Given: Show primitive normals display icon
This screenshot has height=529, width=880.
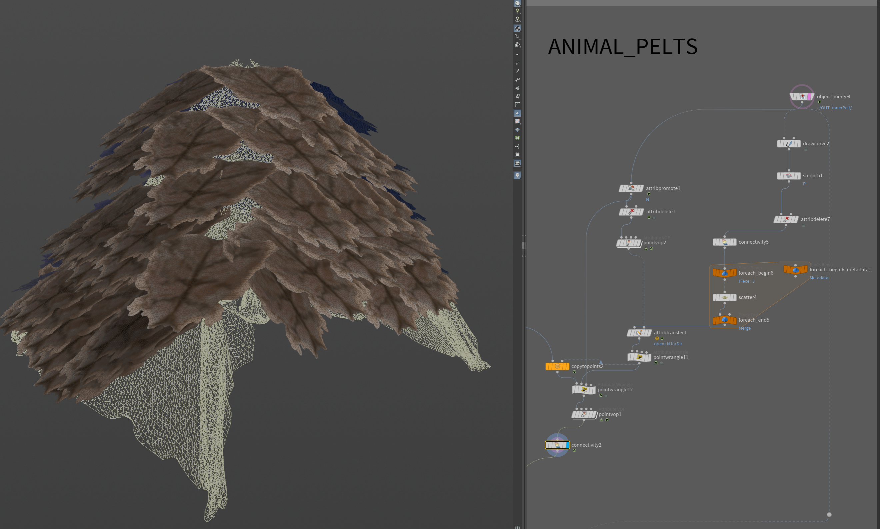Looking at the screenshot, I should click(x=517, y=88).
